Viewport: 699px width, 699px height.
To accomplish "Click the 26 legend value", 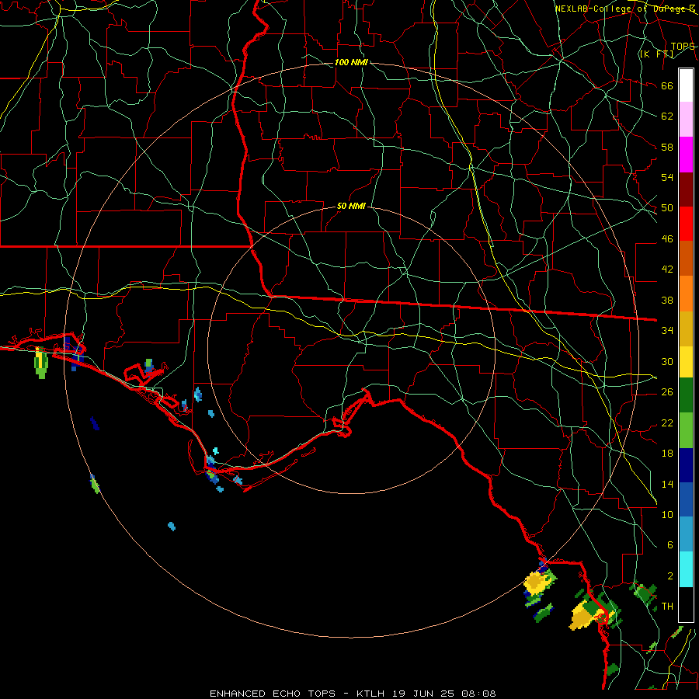I will [667, 392].
